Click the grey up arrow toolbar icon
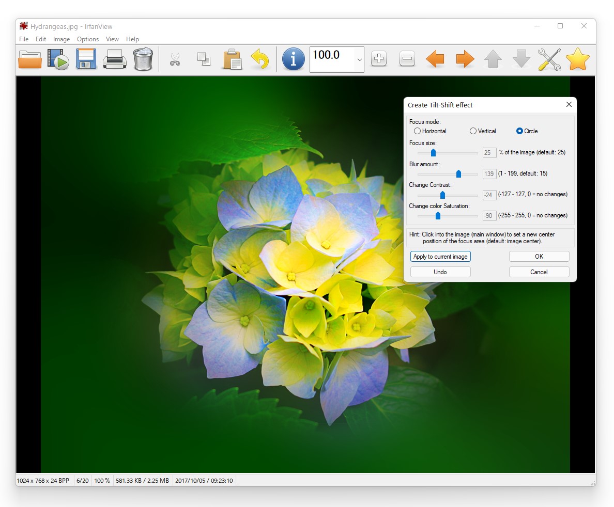This screenshot has width=614, height=507. (x=493, y=59)
